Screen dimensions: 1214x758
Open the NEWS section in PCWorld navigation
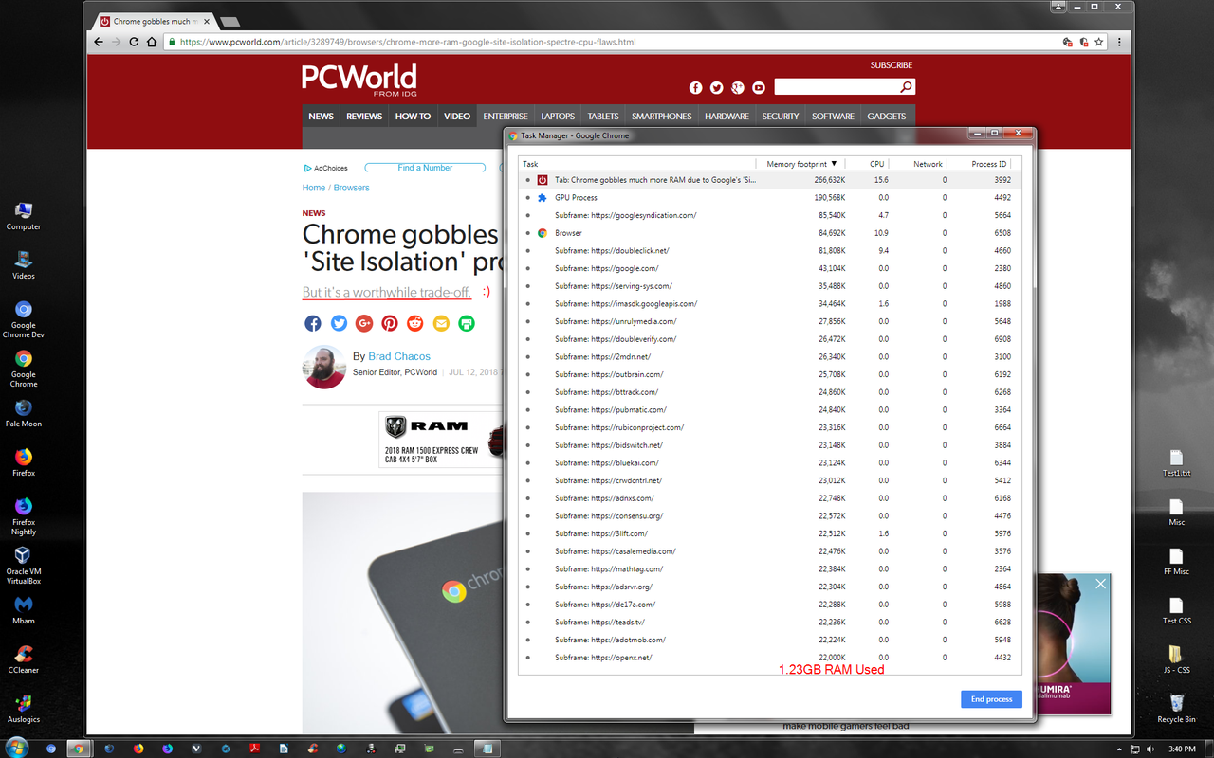pos(322,116)
